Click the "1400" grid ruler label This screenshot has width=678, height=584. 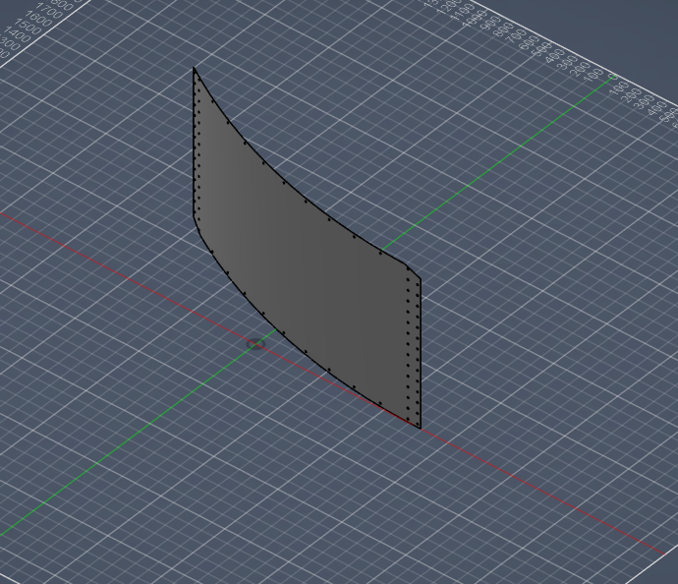pyautogui.click(x=17, y=36)
